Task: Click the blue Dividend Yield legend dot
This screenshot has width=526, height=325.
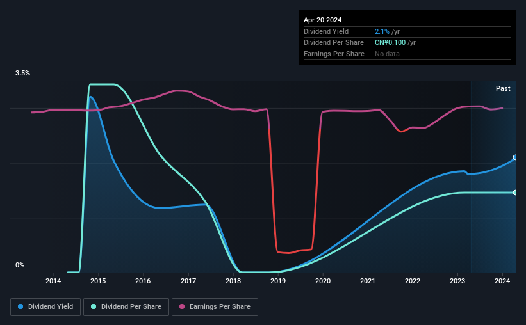Action: (21, 306)
